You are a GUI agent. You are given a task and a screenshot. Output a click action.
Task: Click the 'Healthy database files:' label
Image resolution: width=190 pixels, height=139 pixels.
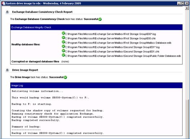[x=26, y=45]
